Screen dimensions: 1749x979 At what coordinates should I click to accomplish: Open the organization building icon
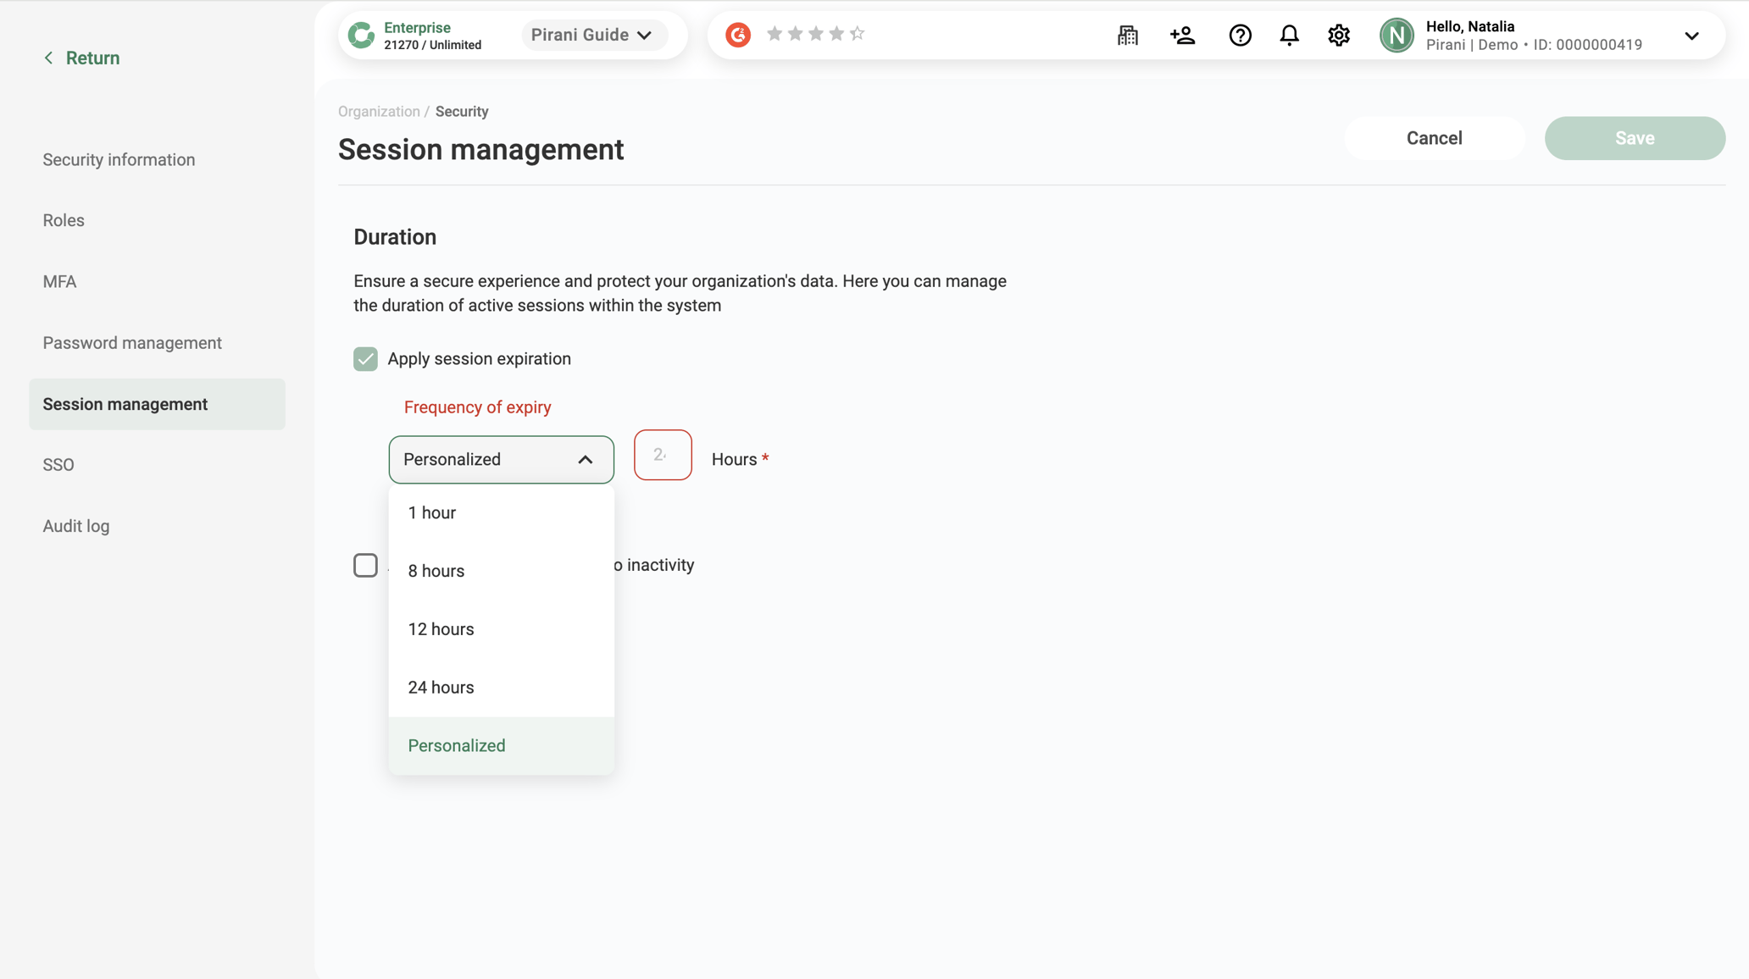[1127, 35]
